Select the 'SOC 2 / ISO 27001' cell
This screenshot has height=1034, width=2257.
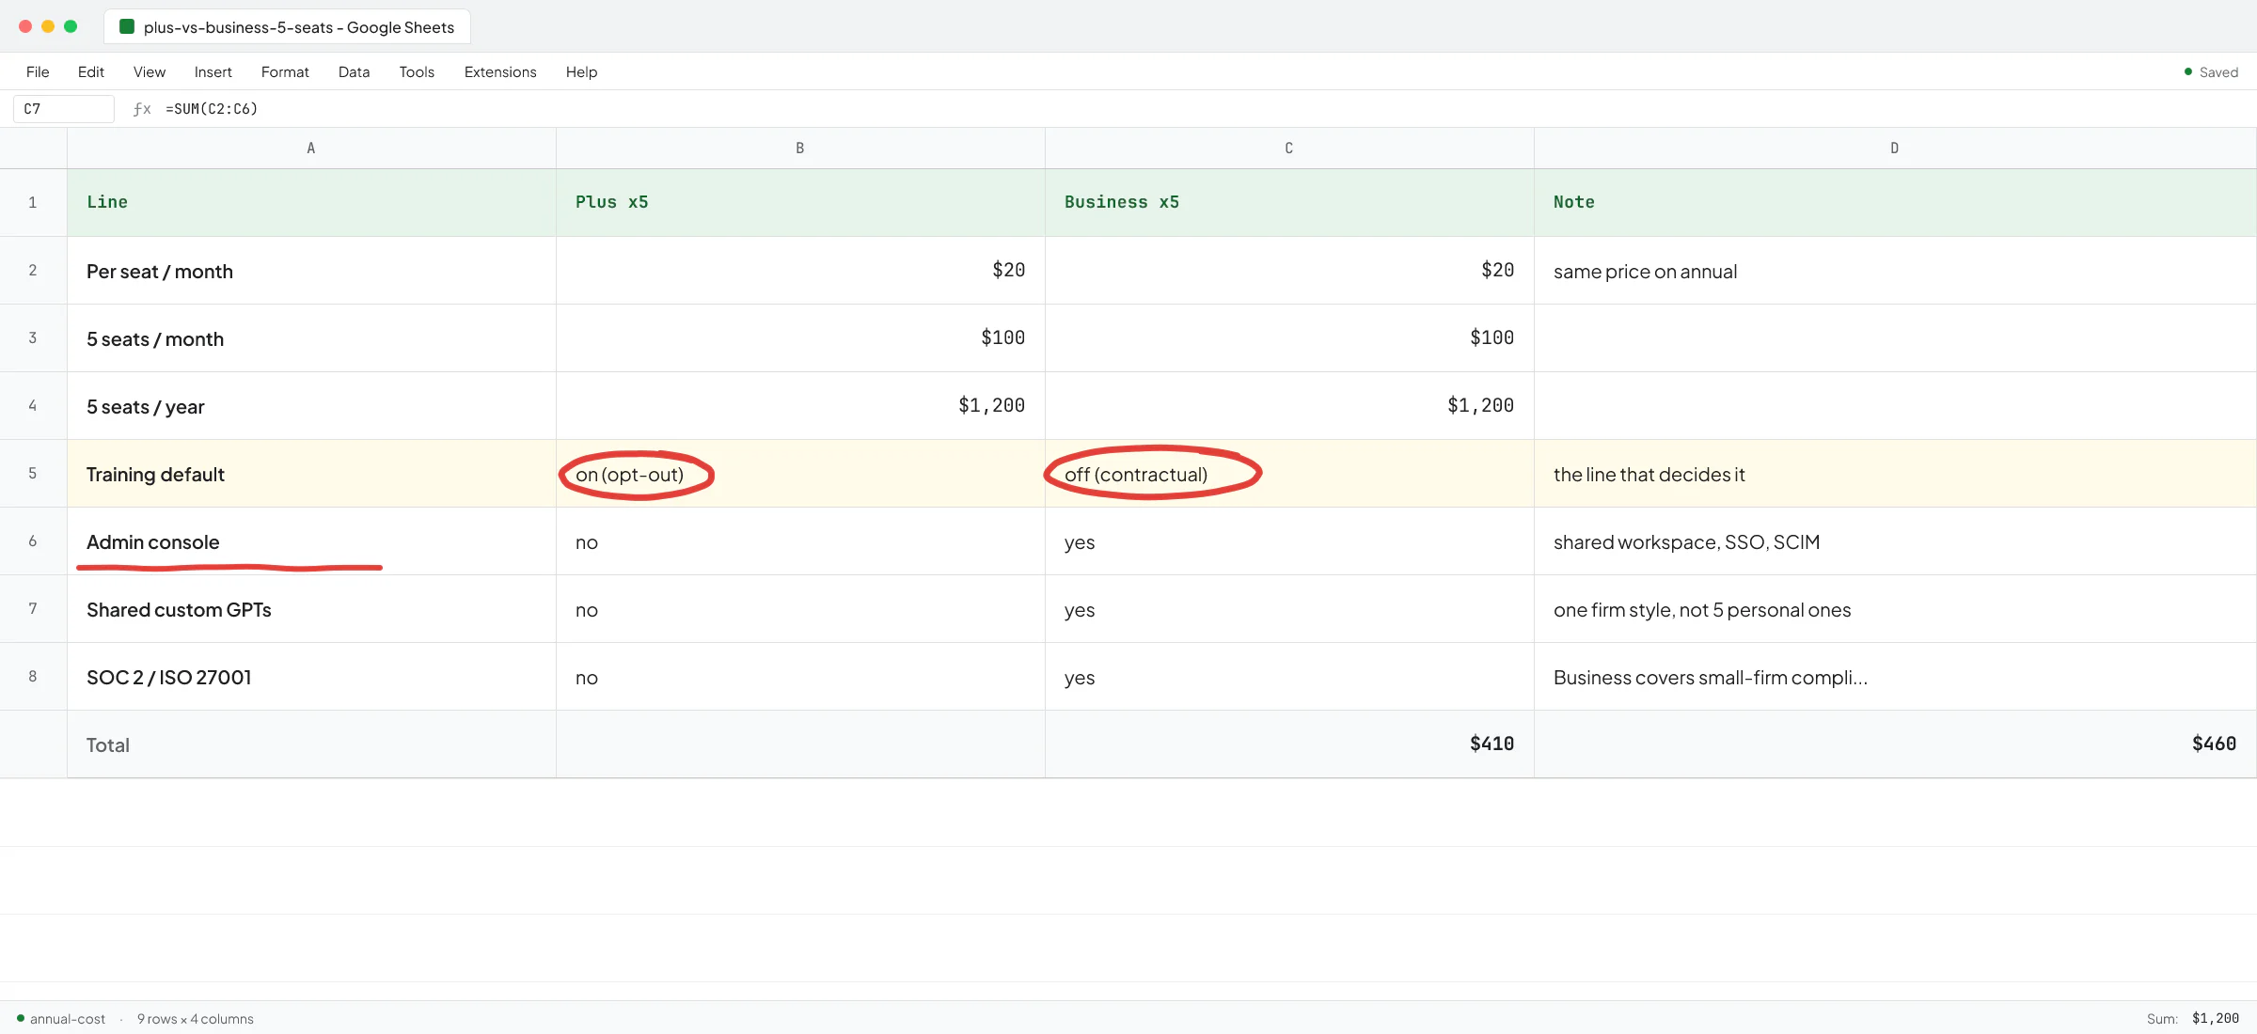pyautogui.click(x=311, y=677)
